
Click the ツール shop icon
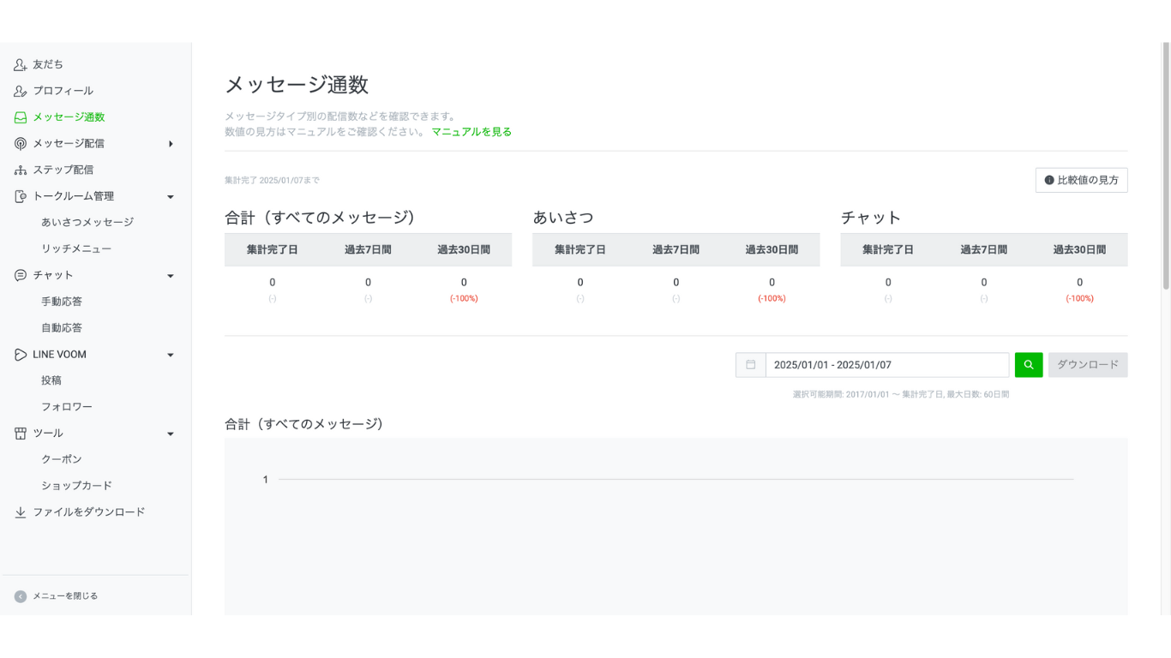coord(21,434)
